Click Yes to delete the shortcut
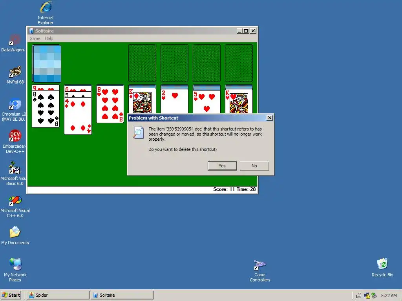 pos(222,166)
